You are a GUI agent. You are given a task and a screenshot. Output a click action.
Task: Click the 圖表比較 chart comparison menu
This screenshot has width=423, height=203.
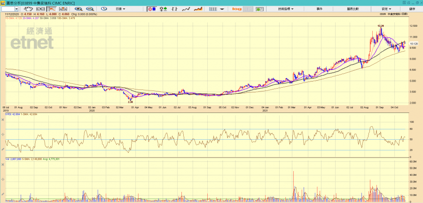pyautogui.click(x=352, y=9)
